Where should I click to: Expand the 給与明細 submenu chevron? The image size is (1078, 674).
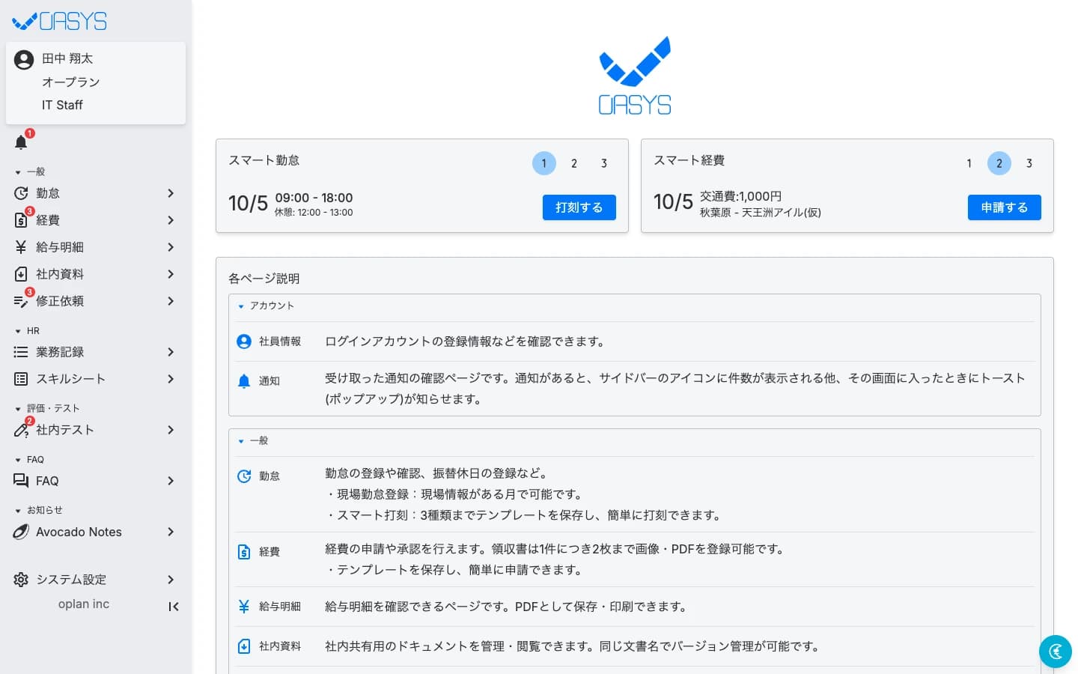point(171,247)
